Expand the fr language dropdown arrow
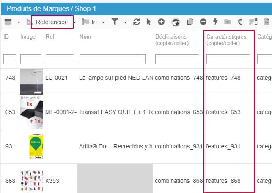Viewport: 272px width, 193px height. coord(103,22)
